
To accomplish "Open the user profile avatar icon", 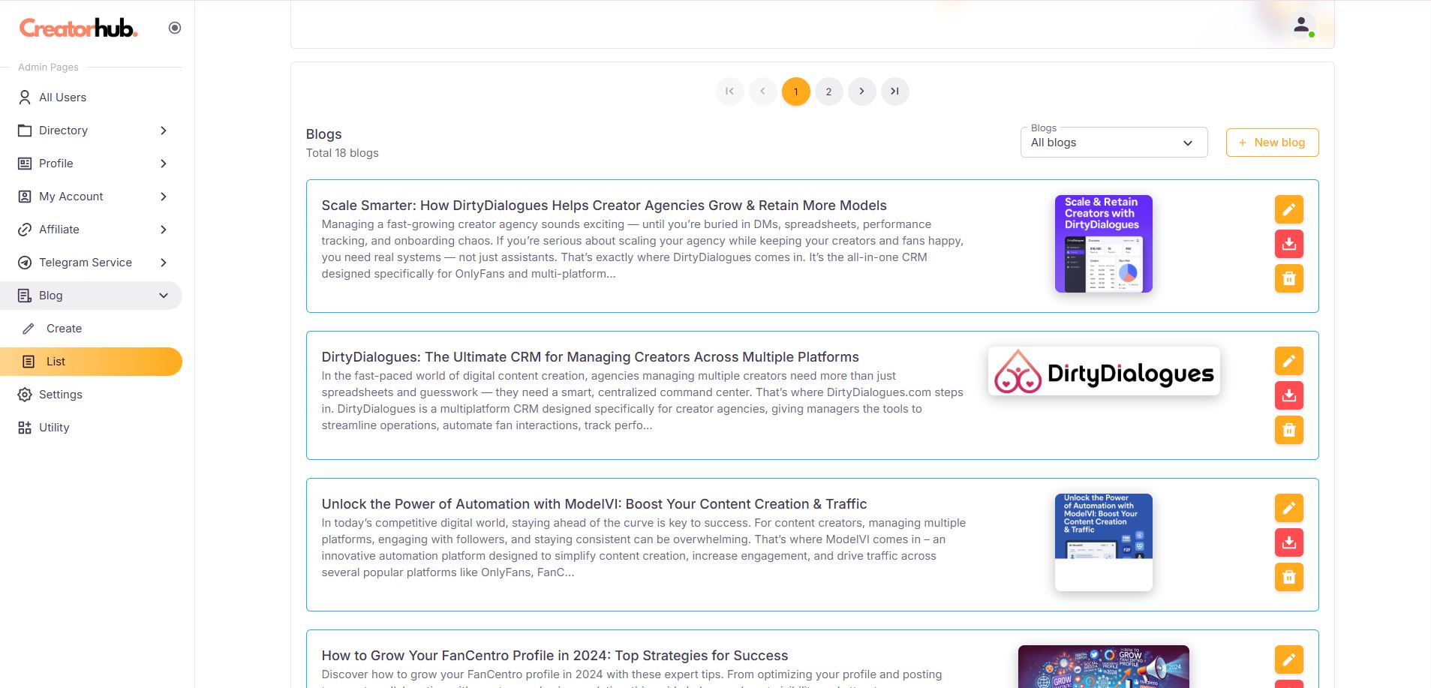I will coord(1302,26).
